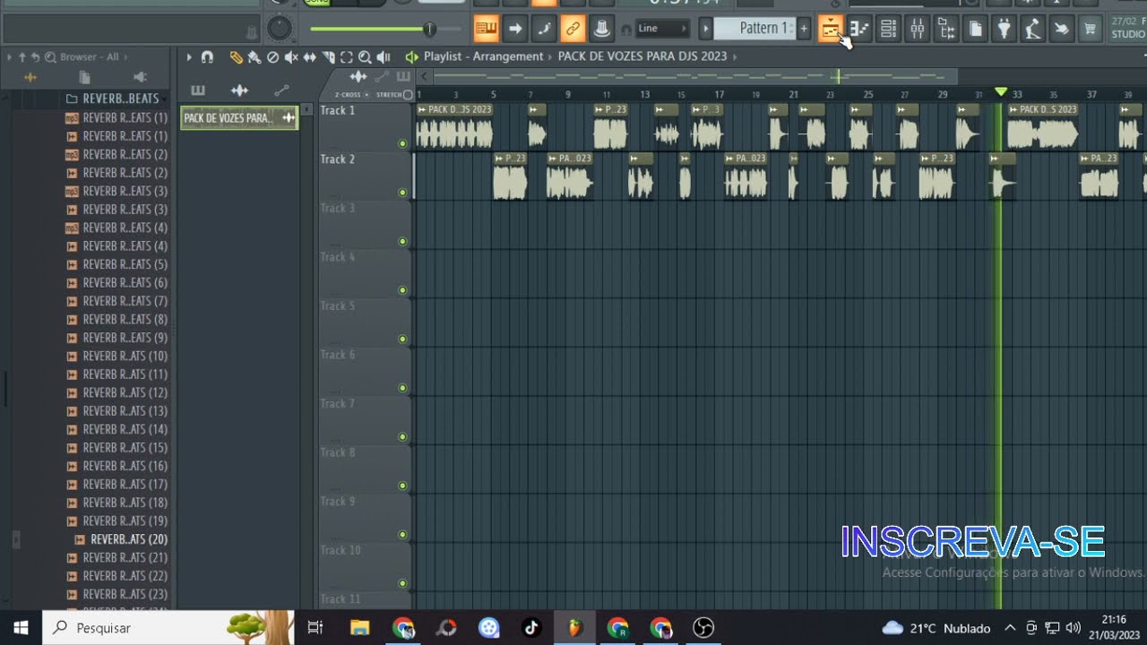1147x645 pixels.
Task: Click the master pitch knob
Action: click(280, 29)
